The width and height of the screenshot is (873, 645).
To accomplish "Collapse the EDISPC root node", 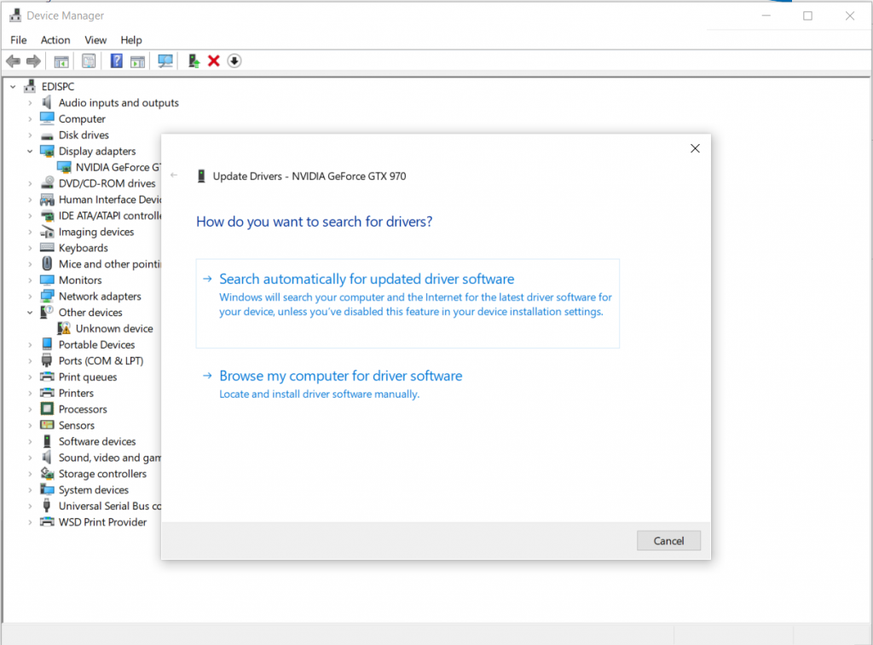I will (13, 87).
